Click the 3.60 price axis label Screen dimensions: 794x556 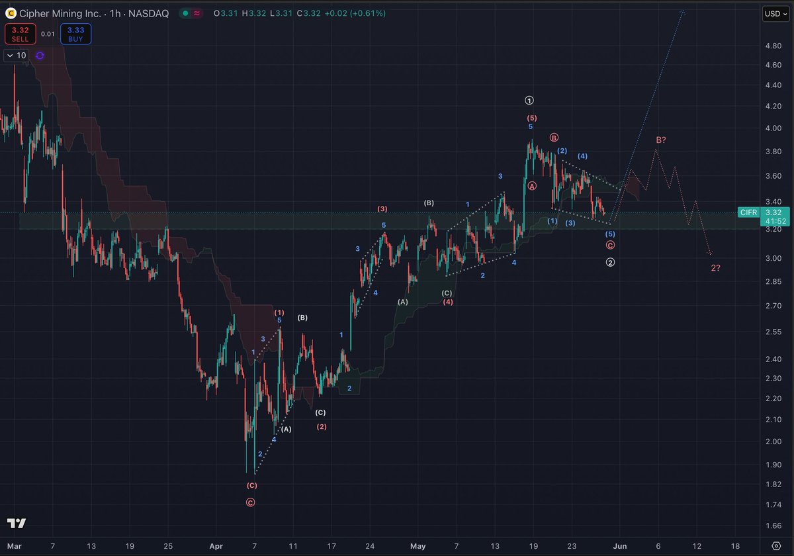tap(774, 175)
